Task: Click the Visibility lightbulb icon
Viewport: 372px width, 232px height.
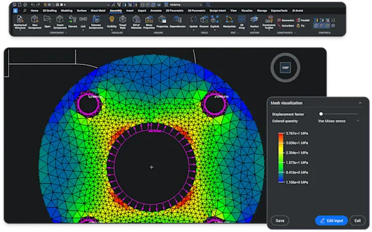Action: [x=112, y=19]
